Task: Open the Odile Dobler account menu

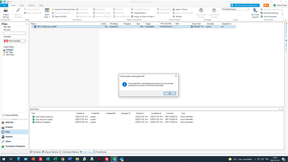Action: click(x=280, y=5)
